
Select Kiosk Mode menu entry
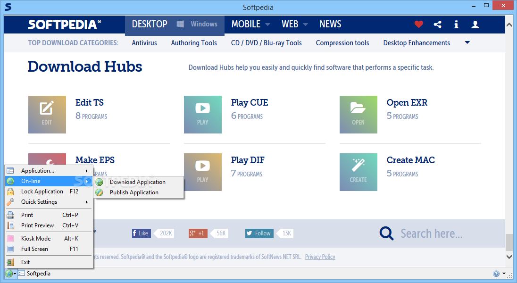(x=49, y=239)
